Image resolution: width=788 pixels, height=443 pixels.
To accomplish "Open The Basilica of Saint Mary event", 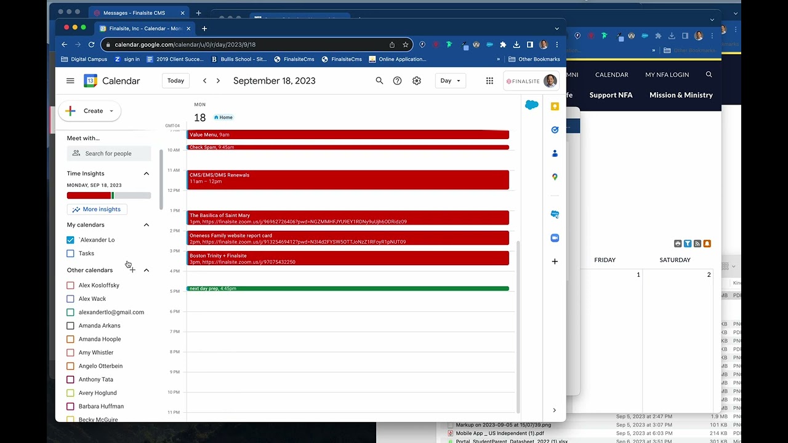I will pyautogui.click(x=348, y=218).
